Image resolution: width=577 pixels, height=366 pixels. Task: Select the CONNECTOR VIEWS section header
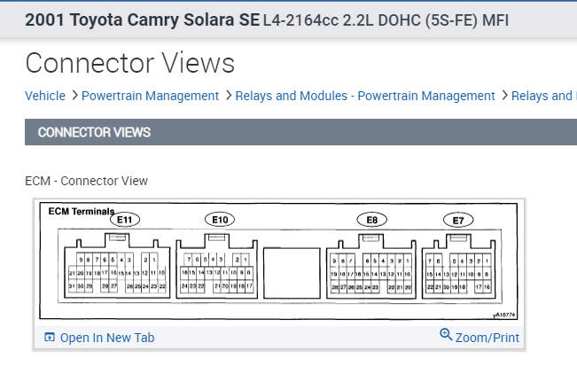point(94,132)
